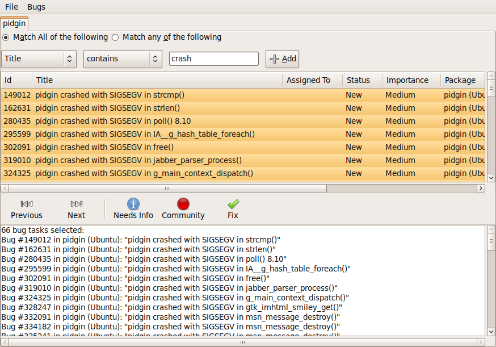Click the Bug #302091 details line
The height and width of the screenshot is (347, 496).
pyautogui.click(x=136, y=278)
